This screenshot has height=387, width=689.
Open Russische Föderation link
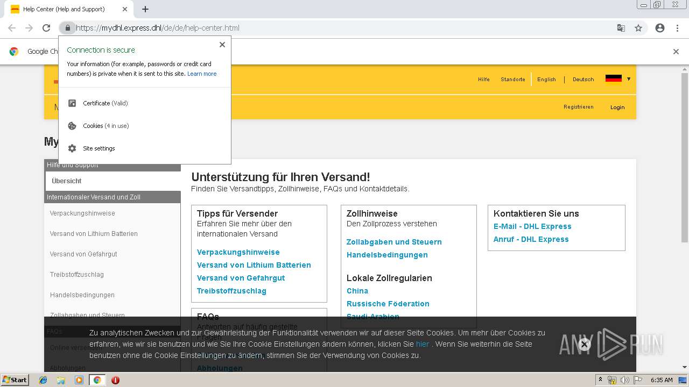pos(388,304)
